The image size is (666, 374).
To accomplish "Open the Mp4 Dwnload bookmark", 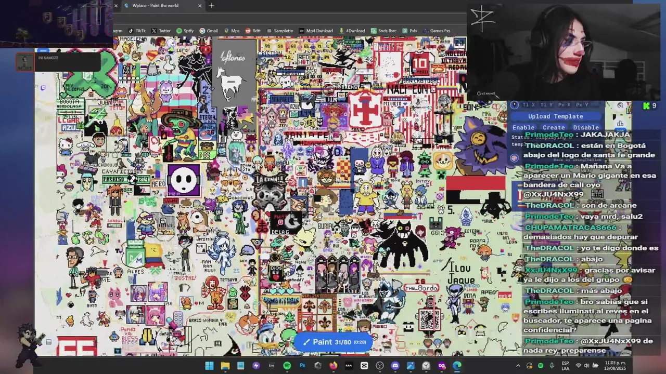I will pyautogui.click(x=316, y=31).
